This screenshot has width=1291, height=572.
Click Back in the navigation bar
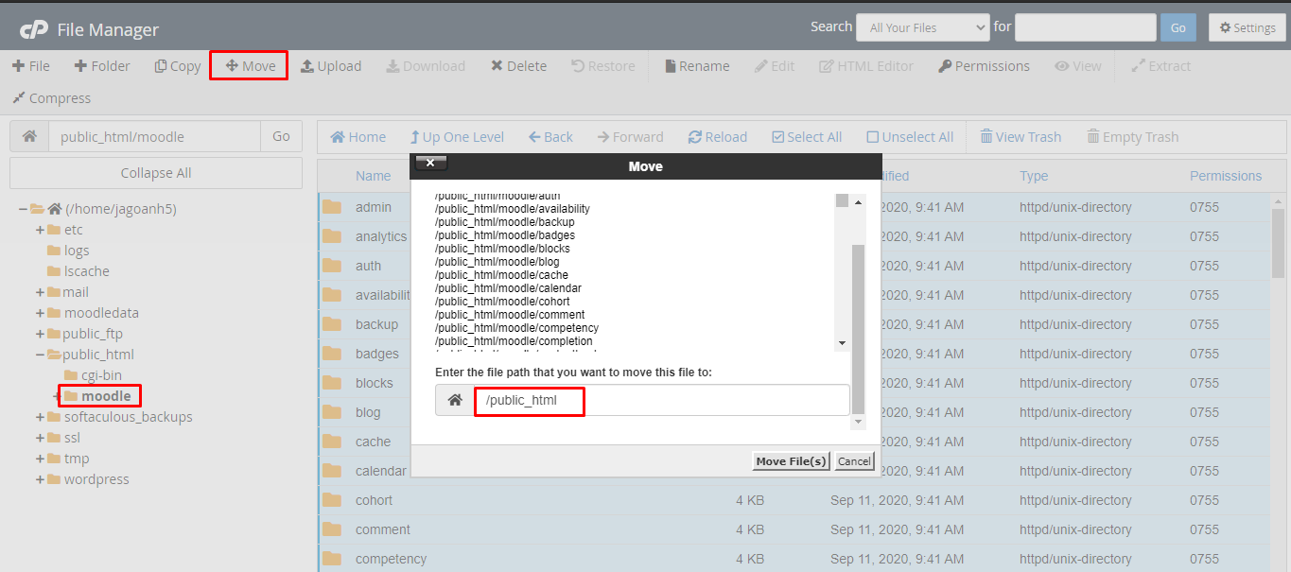550,137
